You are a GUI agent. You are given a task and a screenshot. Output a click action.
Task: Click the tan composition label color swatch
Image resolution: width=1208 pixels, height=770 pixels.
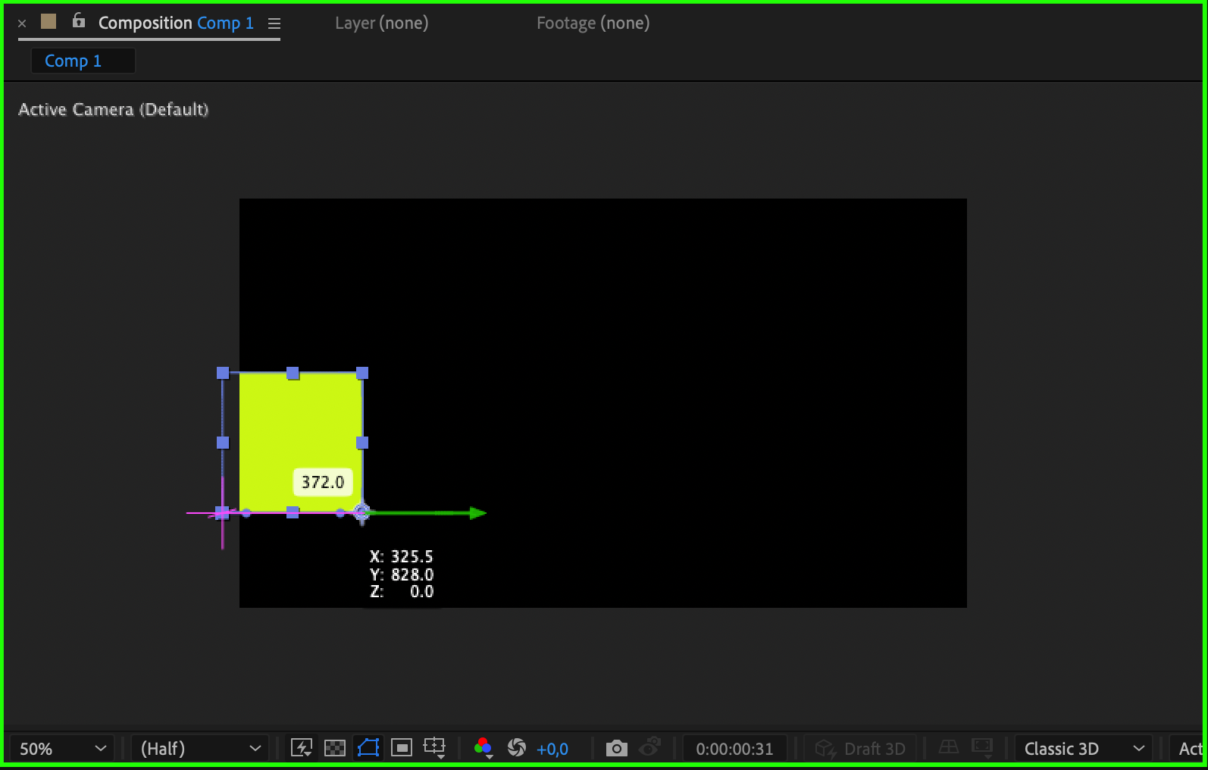tap(49, 21)
